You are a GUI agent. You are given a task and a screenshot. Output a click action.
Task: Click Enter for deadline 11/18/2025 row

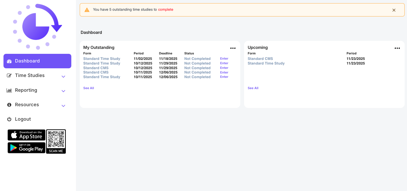pyautogui.click(x=224, y=58)
